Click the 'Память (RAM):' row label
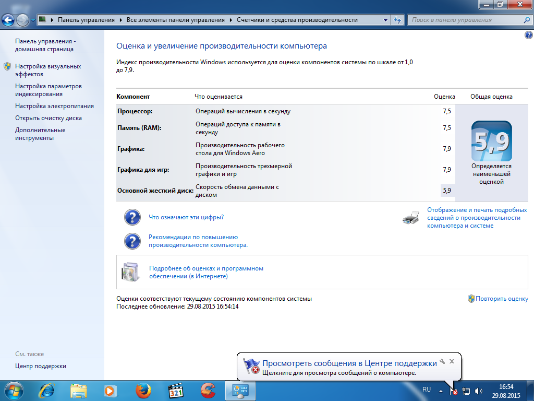 [x=139, y=128]
